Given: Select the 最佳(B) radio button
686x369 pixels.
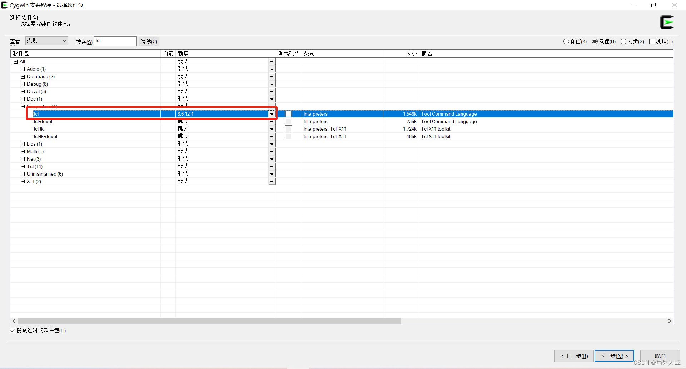Looking at the screenshot, I should (x=595, y=41).
